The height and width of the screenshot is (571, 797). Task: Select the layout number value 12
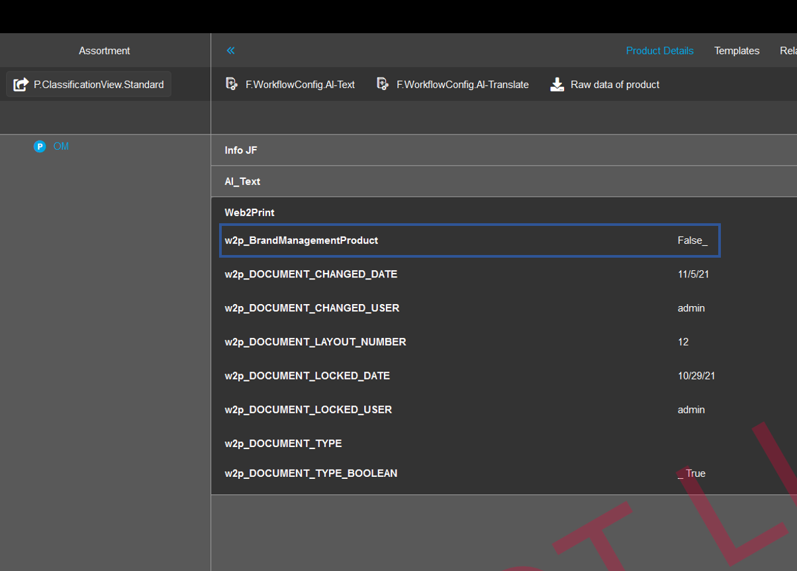pyautogui.click(x=683, y=342)
